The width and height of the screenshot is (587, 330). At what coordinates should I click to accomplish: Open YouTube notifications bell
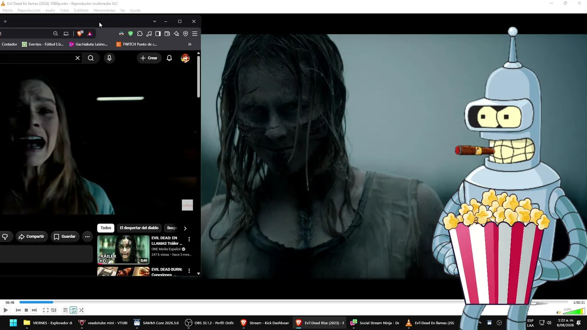click(x=169, y=58)
